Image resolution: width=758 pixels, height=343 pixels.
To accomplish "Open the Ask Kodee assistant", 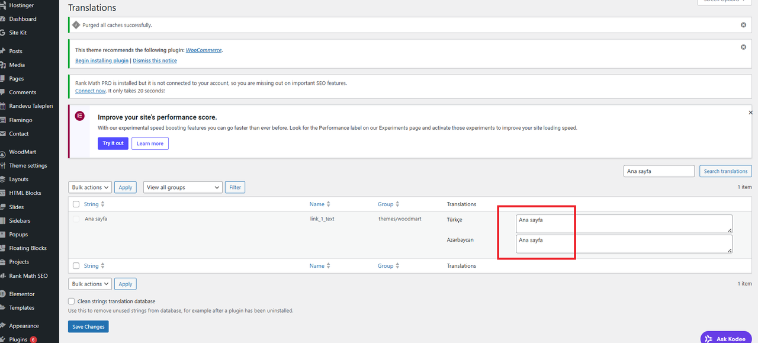I will coord(726,338).
